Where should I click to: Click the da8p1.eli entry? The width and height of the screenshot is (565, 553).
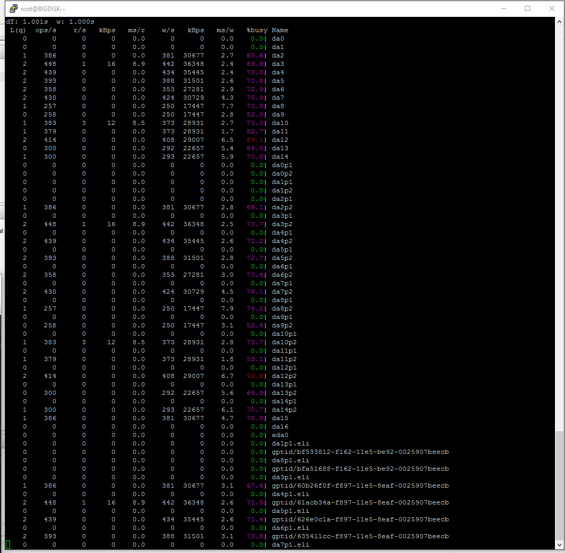click(x=291, y=460)
